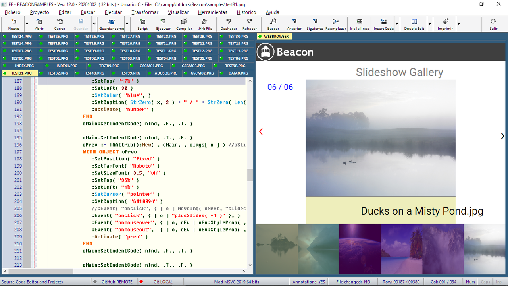Viewport: 508px width, 286px height.
Task: Click the GitHub REMOTE status indicator
Action: coord(114,282)
